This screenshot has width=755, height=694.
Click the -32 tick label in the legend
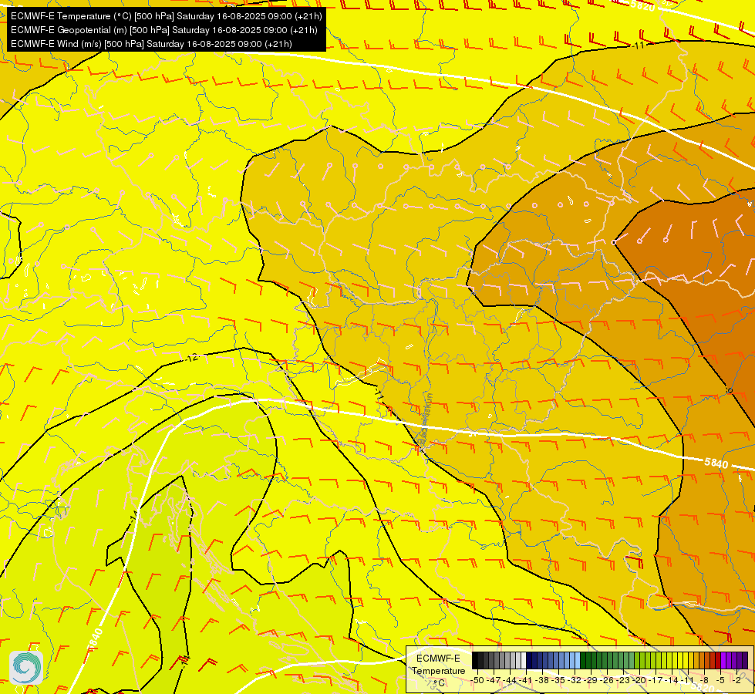pyautogui.click(x=575, y=680)
